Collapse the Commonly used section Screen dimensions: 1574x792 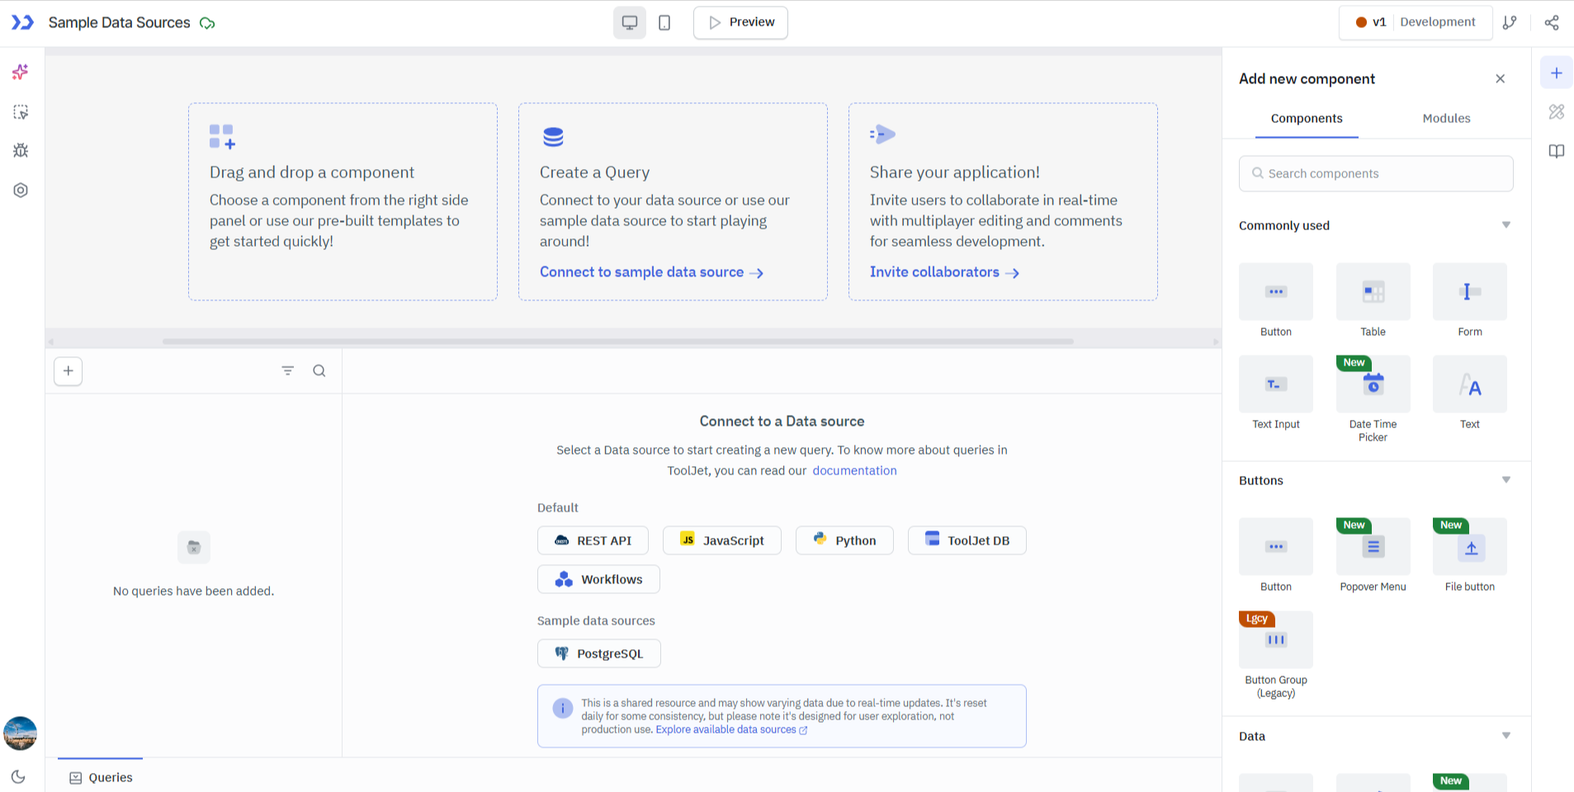[x=1506, y=225]
